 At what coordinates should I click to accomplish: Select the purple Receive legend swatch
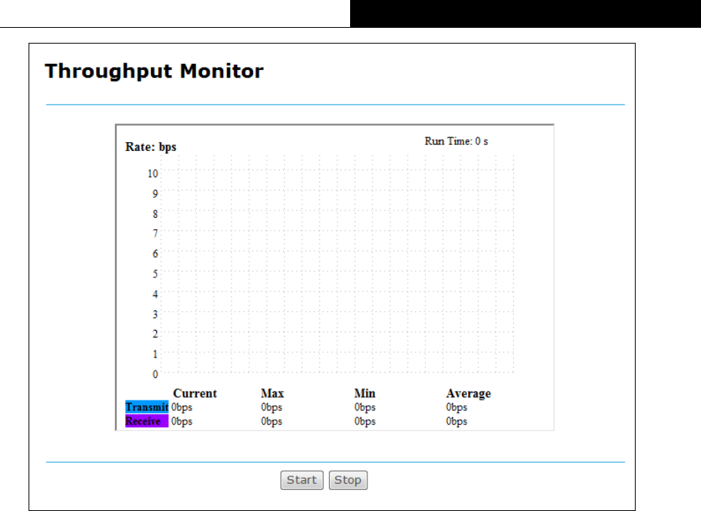coord(147,421)
